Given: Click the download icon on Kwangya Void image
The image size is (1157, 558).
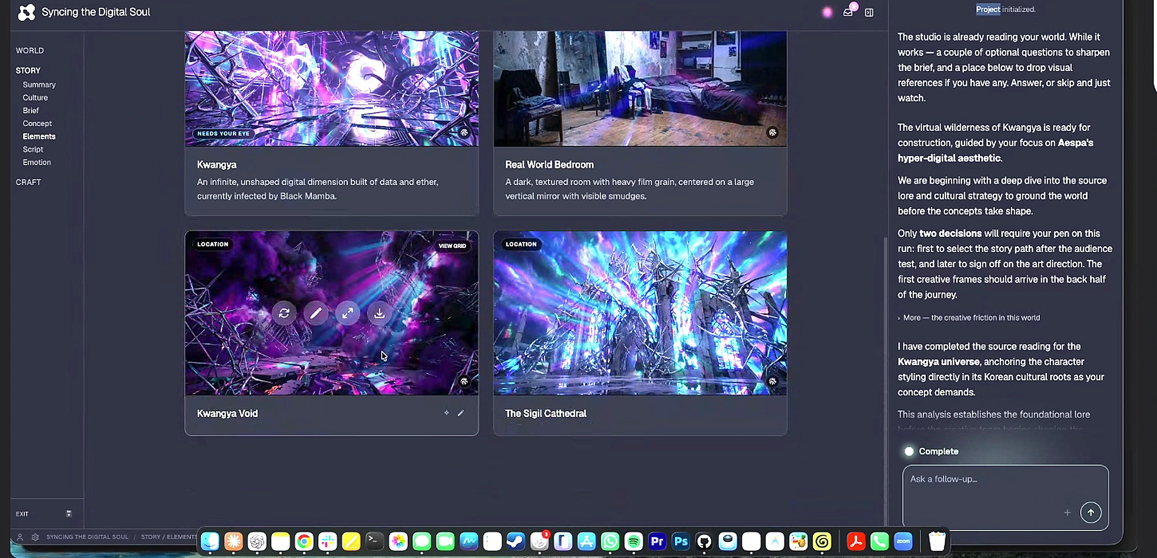Looking at the screenshot, I should click(x=379, y=313).
